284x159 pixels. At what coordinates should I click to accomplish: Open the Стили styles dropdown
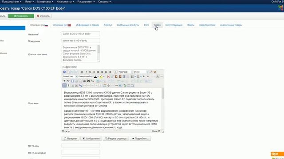141,72
